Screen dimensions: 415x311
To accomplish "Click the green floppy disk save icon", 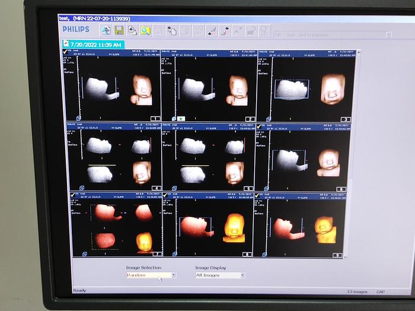I will pos(119,30).
